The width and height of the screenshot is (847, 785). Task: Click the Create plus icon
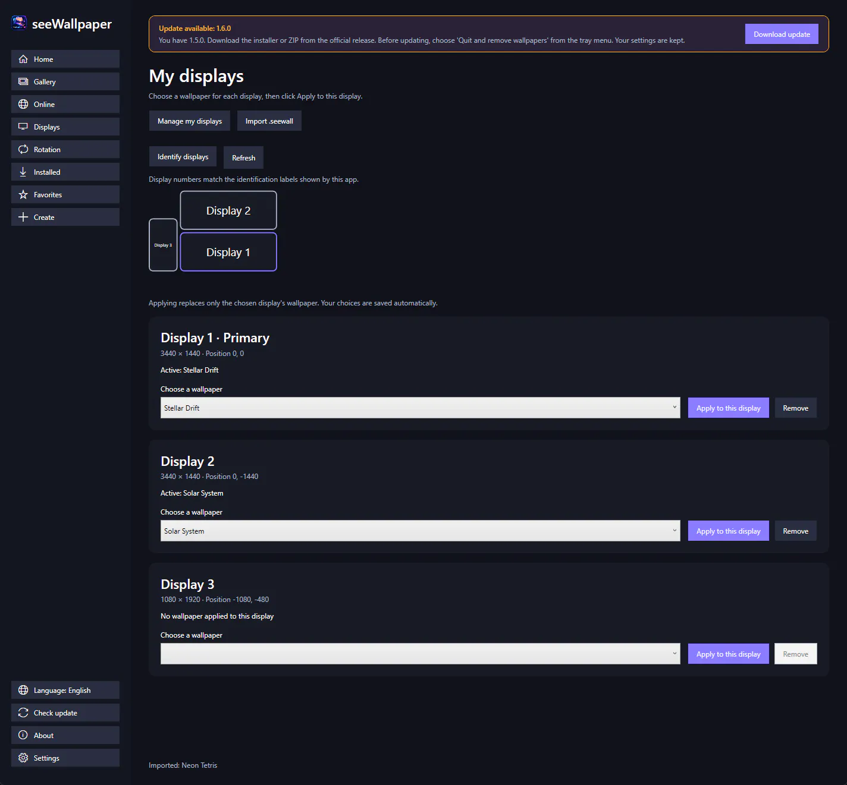[23, 217]
